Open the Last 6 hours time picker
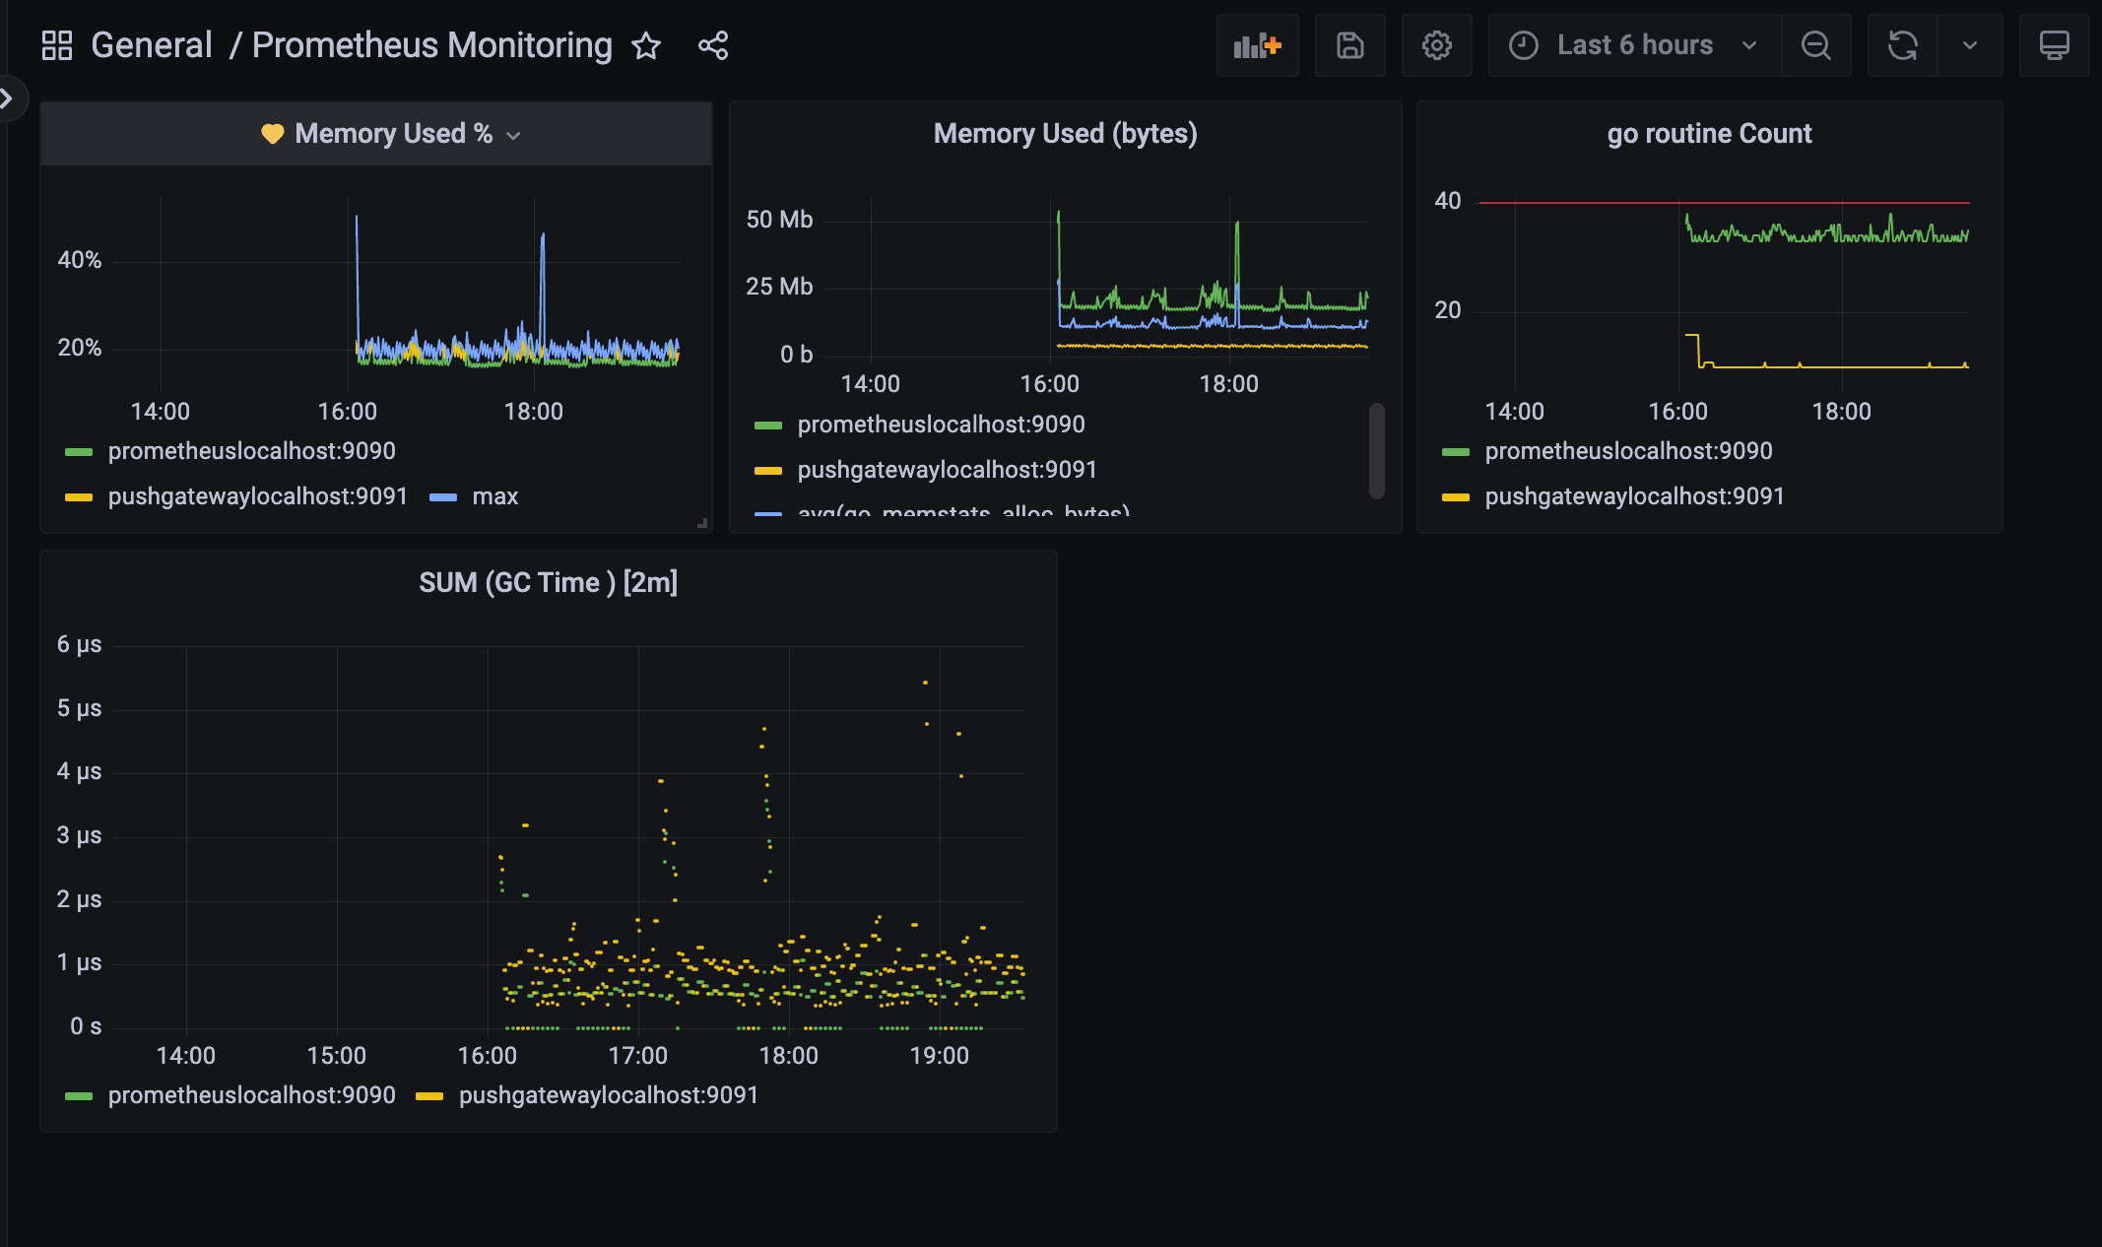 coord(1634,45)
